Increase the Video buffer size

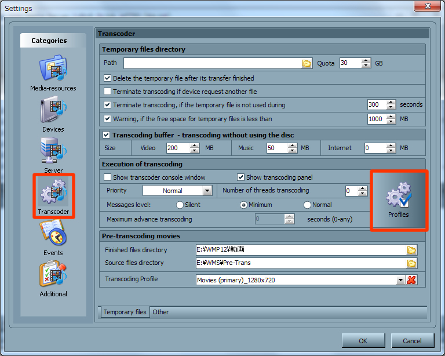tap(195, 146)
